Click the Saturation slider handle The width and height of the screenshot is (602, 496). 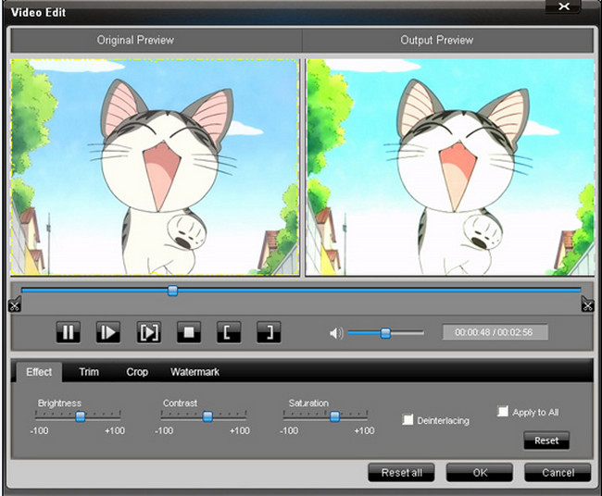click(334, 416)
